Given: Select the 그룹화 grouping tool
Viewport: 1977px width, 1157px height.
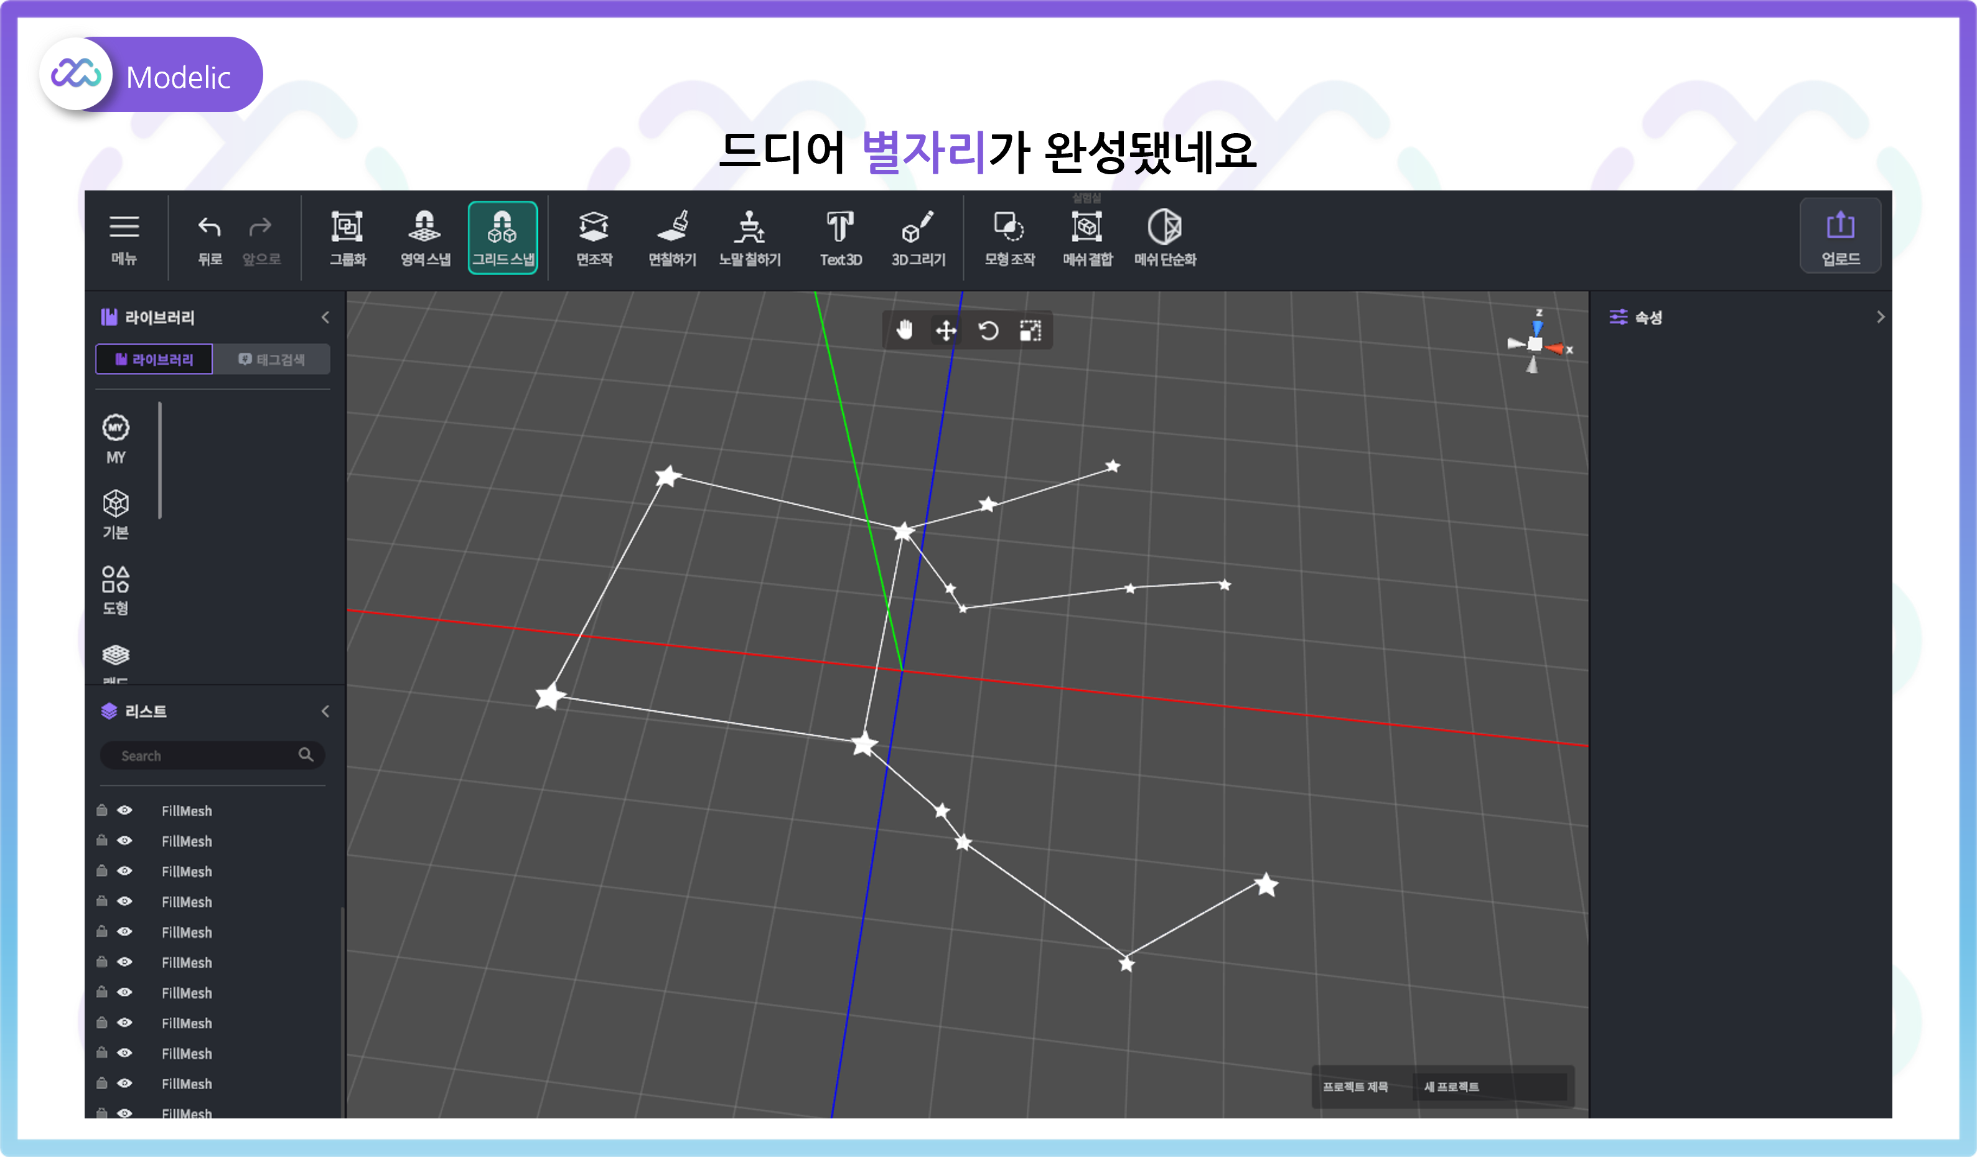Looking at the screenshot, I should coord(347,239).
